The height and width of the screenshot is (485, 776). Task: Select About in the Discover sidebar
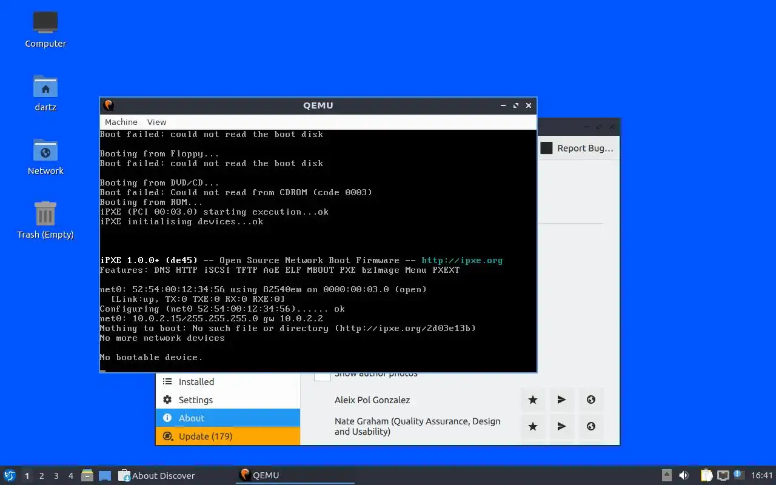click(x=228, y=418)
